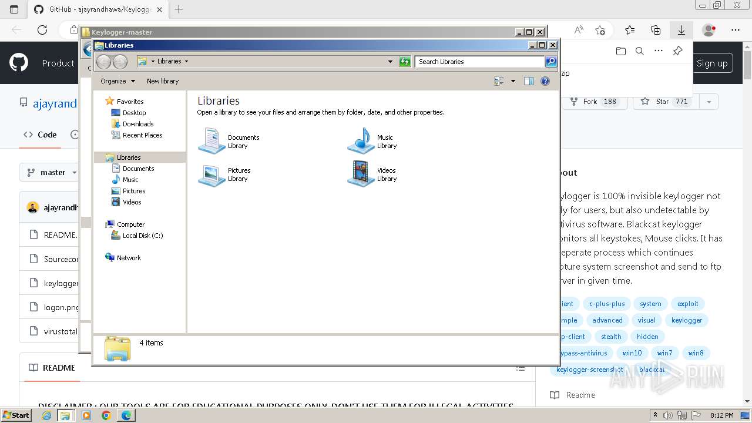Open Edge Collections icon

tap(656, 30)
